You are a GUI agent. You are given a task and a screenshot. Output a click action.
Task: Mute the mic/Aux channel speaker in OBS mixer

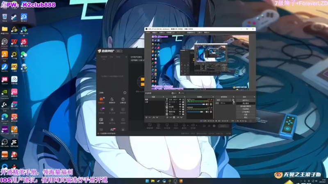tap(207, 104)
